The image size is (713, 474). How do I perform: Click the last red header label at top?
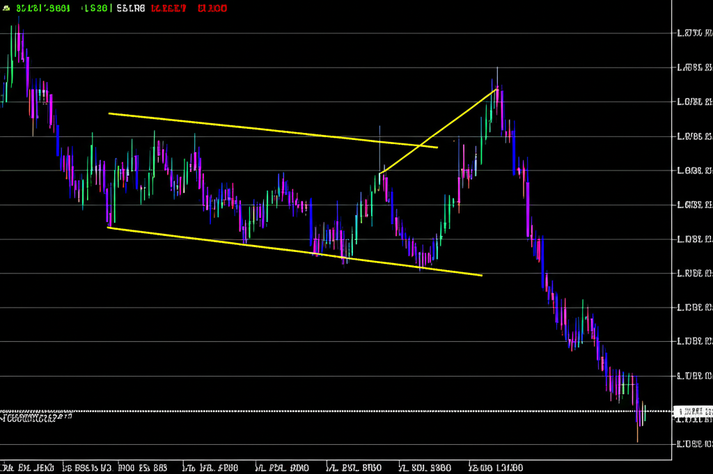[x=212, y=8]
